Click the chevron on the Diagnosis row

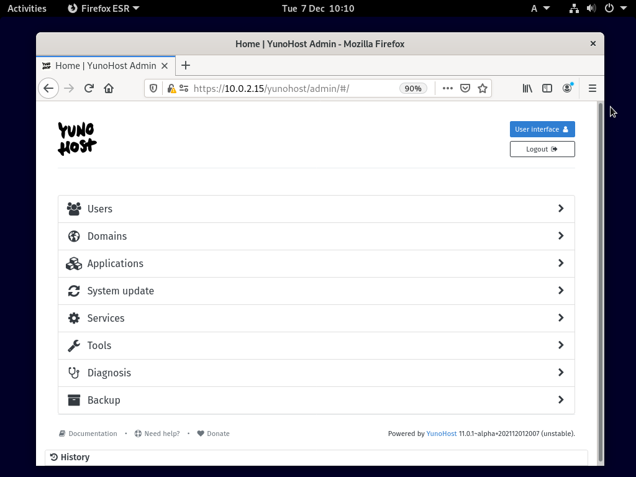(561, 373)
